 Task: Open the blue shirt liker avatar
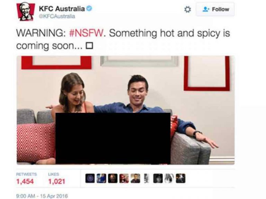(101, 178)
